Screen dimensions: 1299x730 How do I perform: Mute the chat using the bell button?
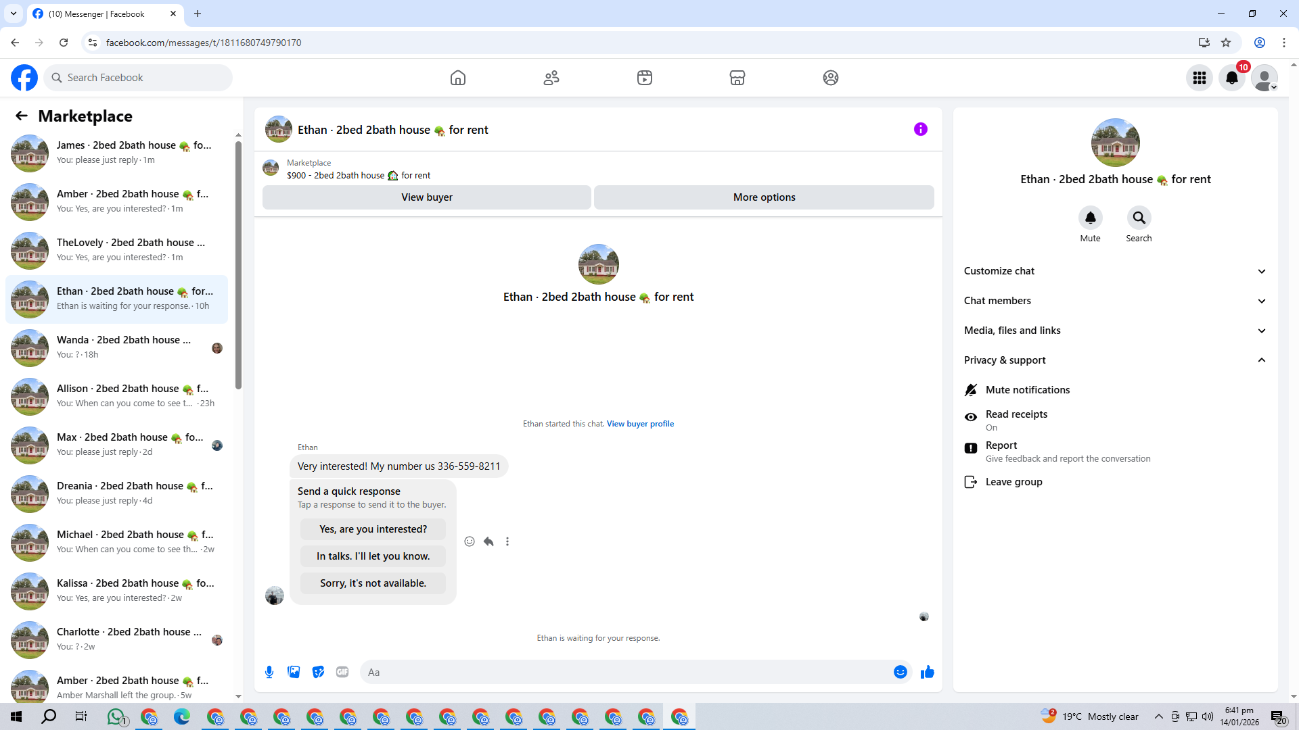point(1090,218)
